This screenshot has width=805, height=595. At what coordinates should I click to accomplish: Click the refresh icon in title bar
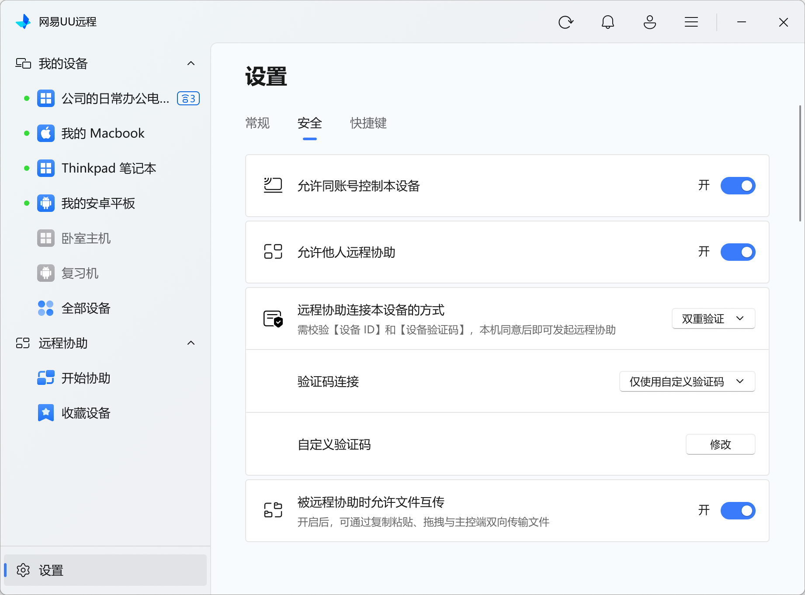coord(566,22)
